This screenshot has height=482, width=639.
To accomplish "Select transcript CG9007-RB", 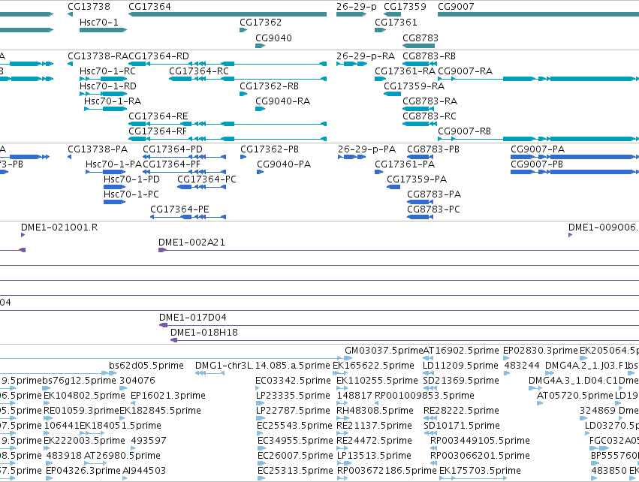I will tap(538, 139).
